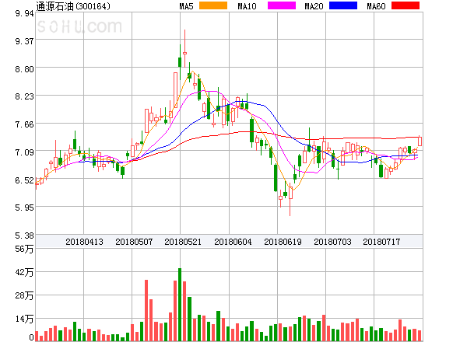Select the 20180521 date marker

(x=183, y=242)
